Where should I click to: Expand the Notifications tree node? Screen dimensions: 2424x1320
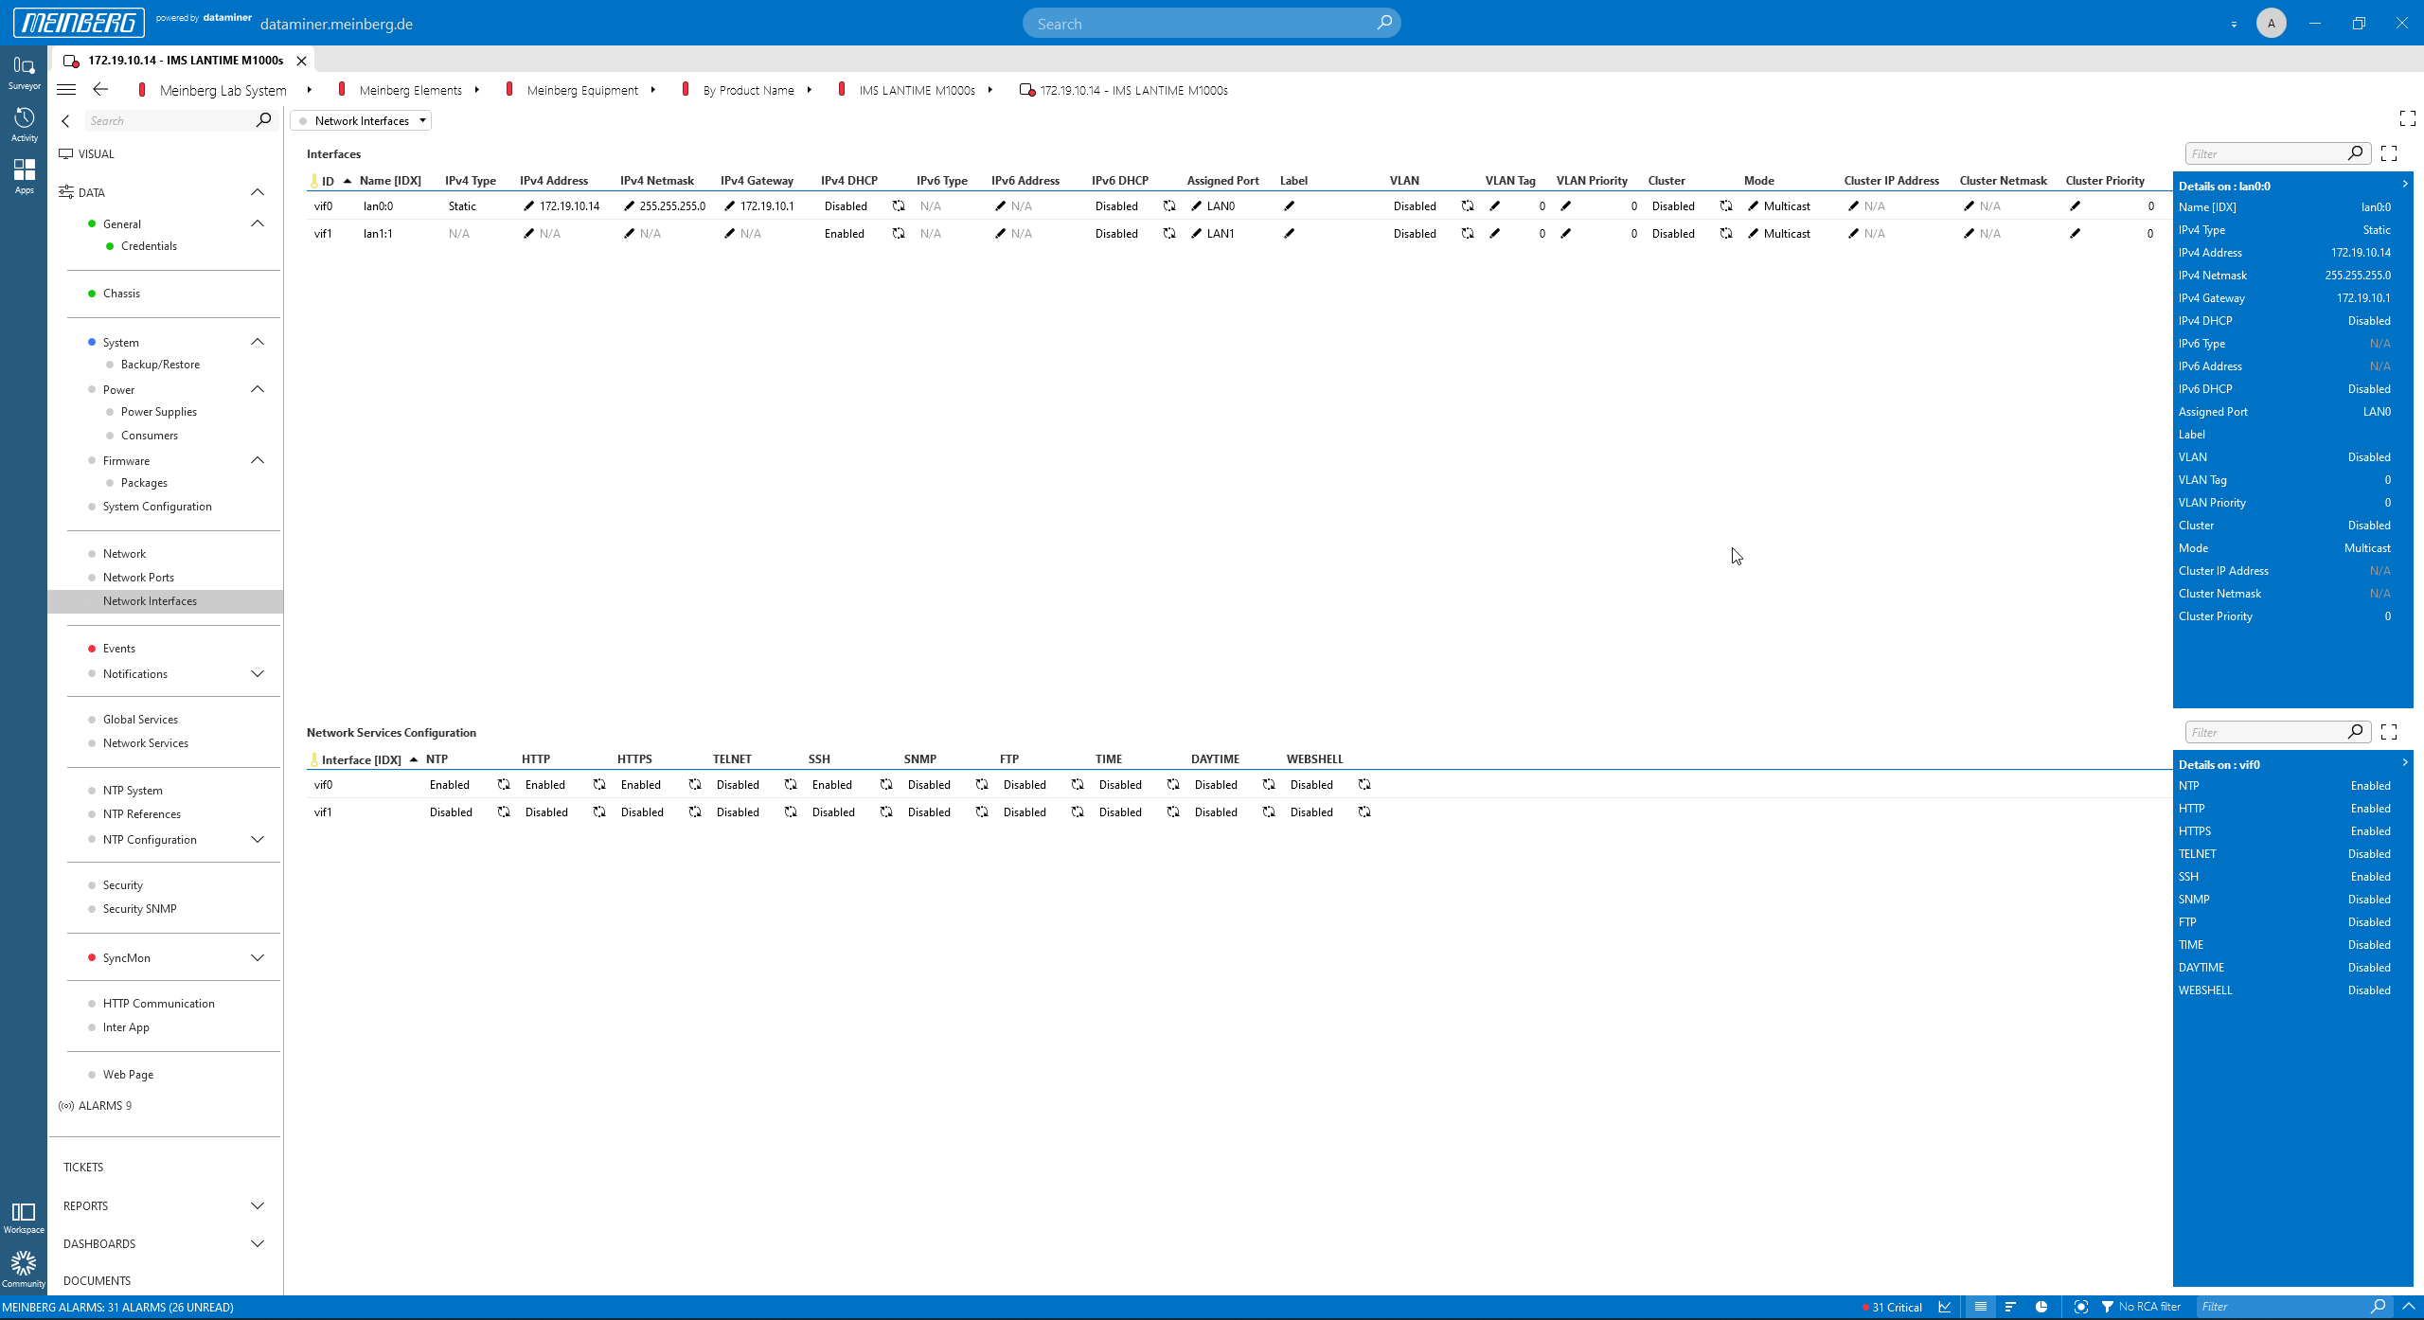point(258,673)
